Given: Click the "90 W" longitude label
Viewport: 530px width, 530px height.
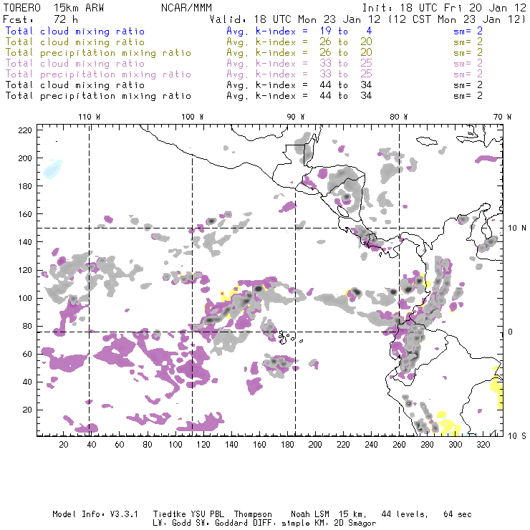Looking at the screenshot, I should [296, 117].
